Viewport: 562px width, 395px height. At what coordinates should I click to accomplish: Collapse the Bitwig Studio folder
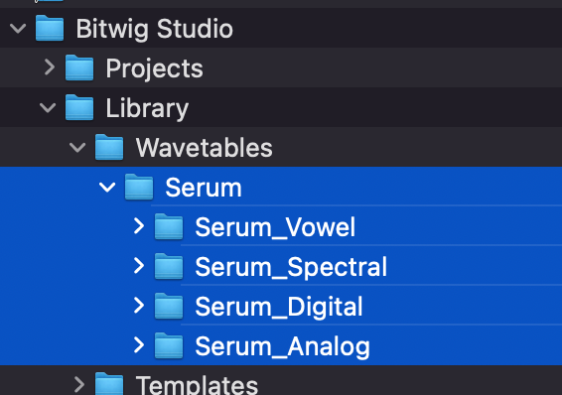[x=18, y=28]
